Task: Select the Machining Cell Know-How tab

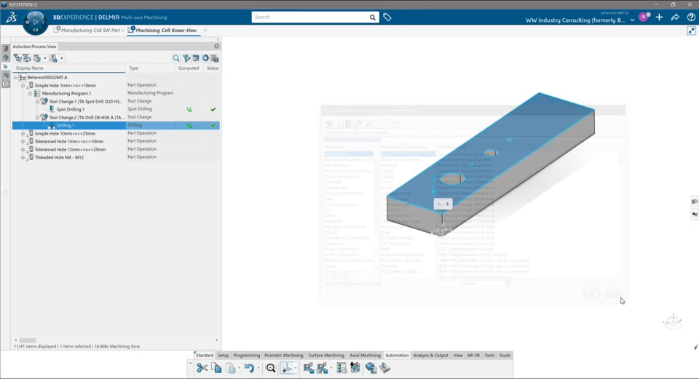Action: pos(163,31)
